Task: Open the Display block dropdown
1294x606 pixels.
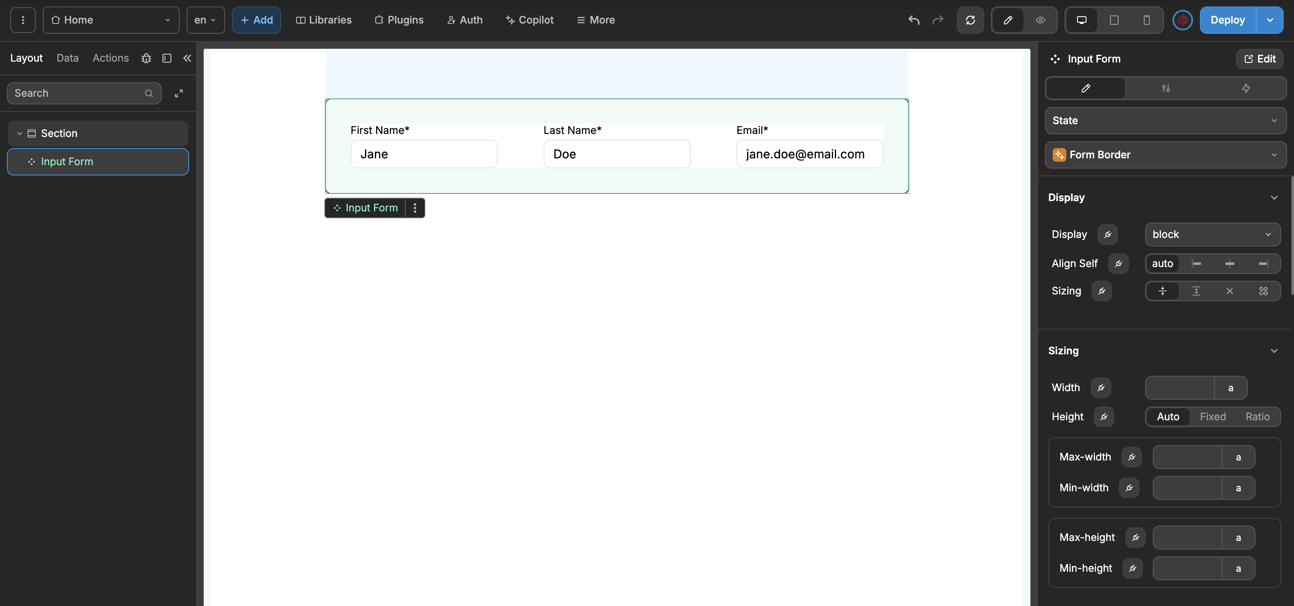Action: coord(1212,235)
